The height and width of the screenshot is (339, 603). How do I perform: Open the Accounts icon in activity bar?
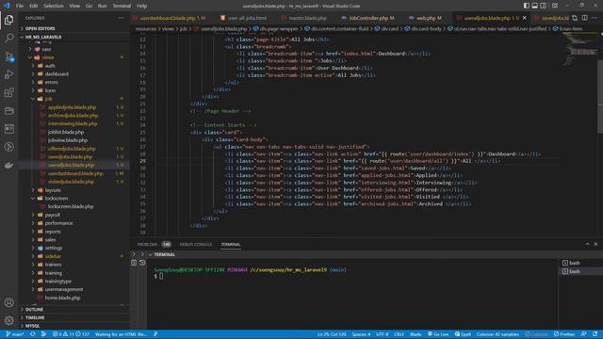[x=8, y=302]
